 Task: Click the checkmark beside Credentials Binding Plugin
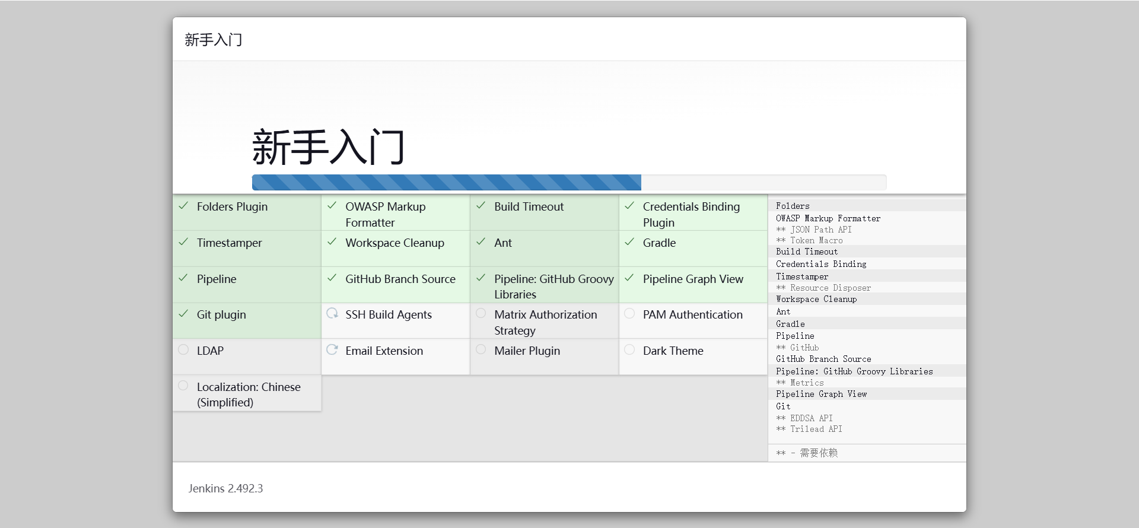(x=629, y=206)
